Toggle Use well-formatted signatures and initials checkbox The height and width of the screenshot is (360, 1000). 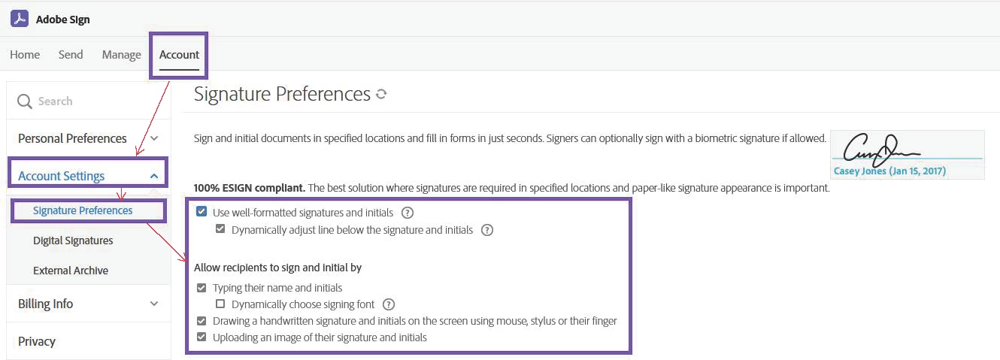202,212
